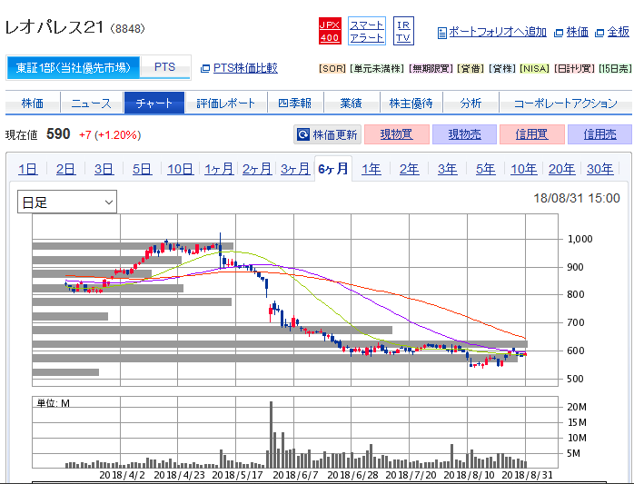The image size is (634, 484).
Task: Select the 東証1部(当社優先市場) market toggle
Action: tap(74, 67)
